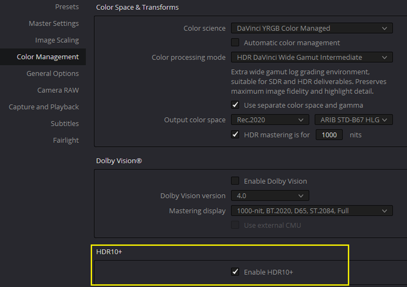This screenshot has width=407, height=287.
Task: Switch to Camera RAW settings
Action: tap(58, 90)
